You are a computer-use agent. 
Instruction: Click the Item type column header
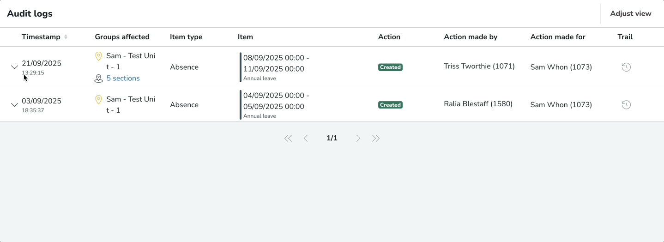[x=186, y=37]
